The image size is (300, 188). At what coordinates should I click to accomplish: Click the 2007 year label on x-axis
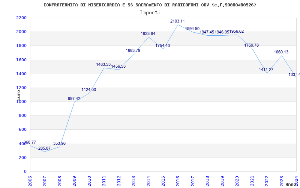(44, 181)
